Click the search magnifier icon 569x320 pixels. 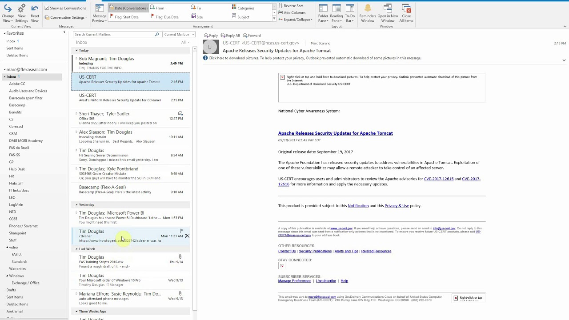click(x=157, y=34)
